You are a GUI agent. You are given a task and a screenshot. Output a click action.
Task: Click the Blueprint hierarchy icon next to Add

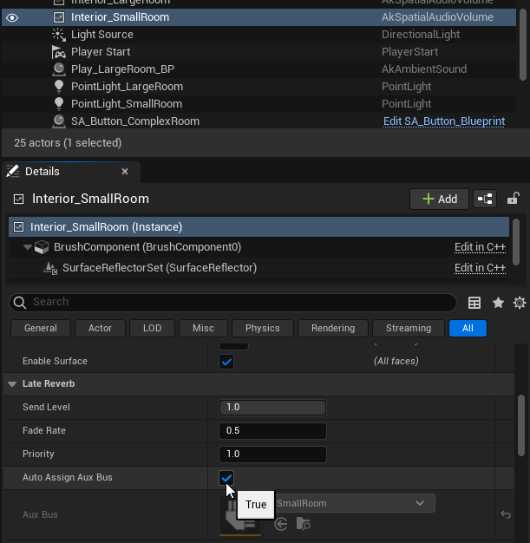click(486, 199)
